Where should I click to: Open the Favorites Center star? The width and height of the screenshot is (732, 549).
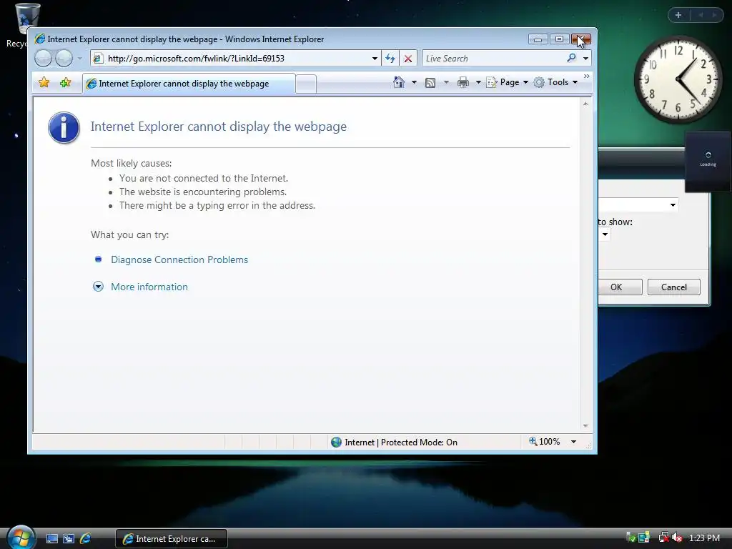click(44, 83)
